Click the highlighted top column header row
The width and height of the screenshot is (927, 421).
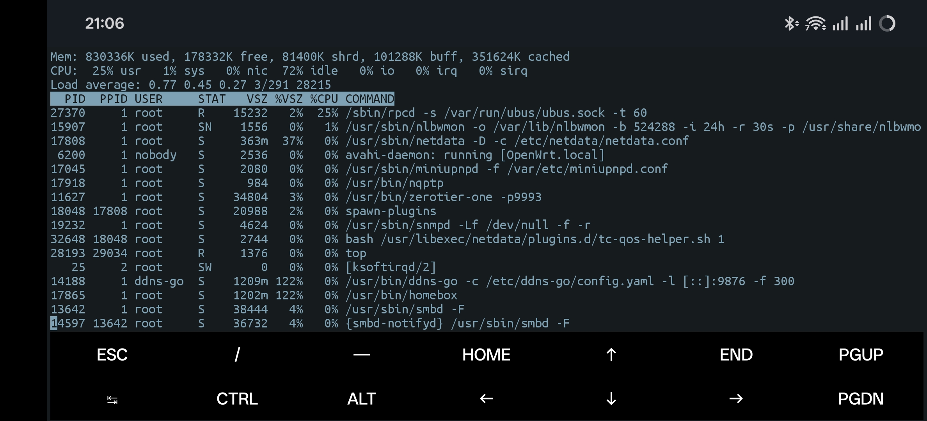pyautogui.click(x=222, y=99)
